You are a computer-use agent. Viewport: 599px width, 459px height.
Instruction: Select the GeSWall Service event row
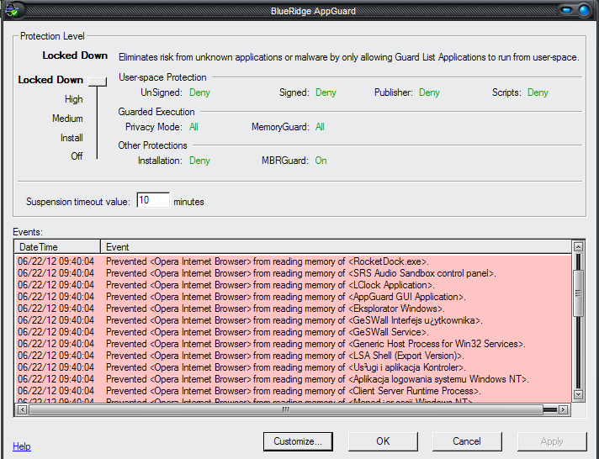click(x=293, y=332)
